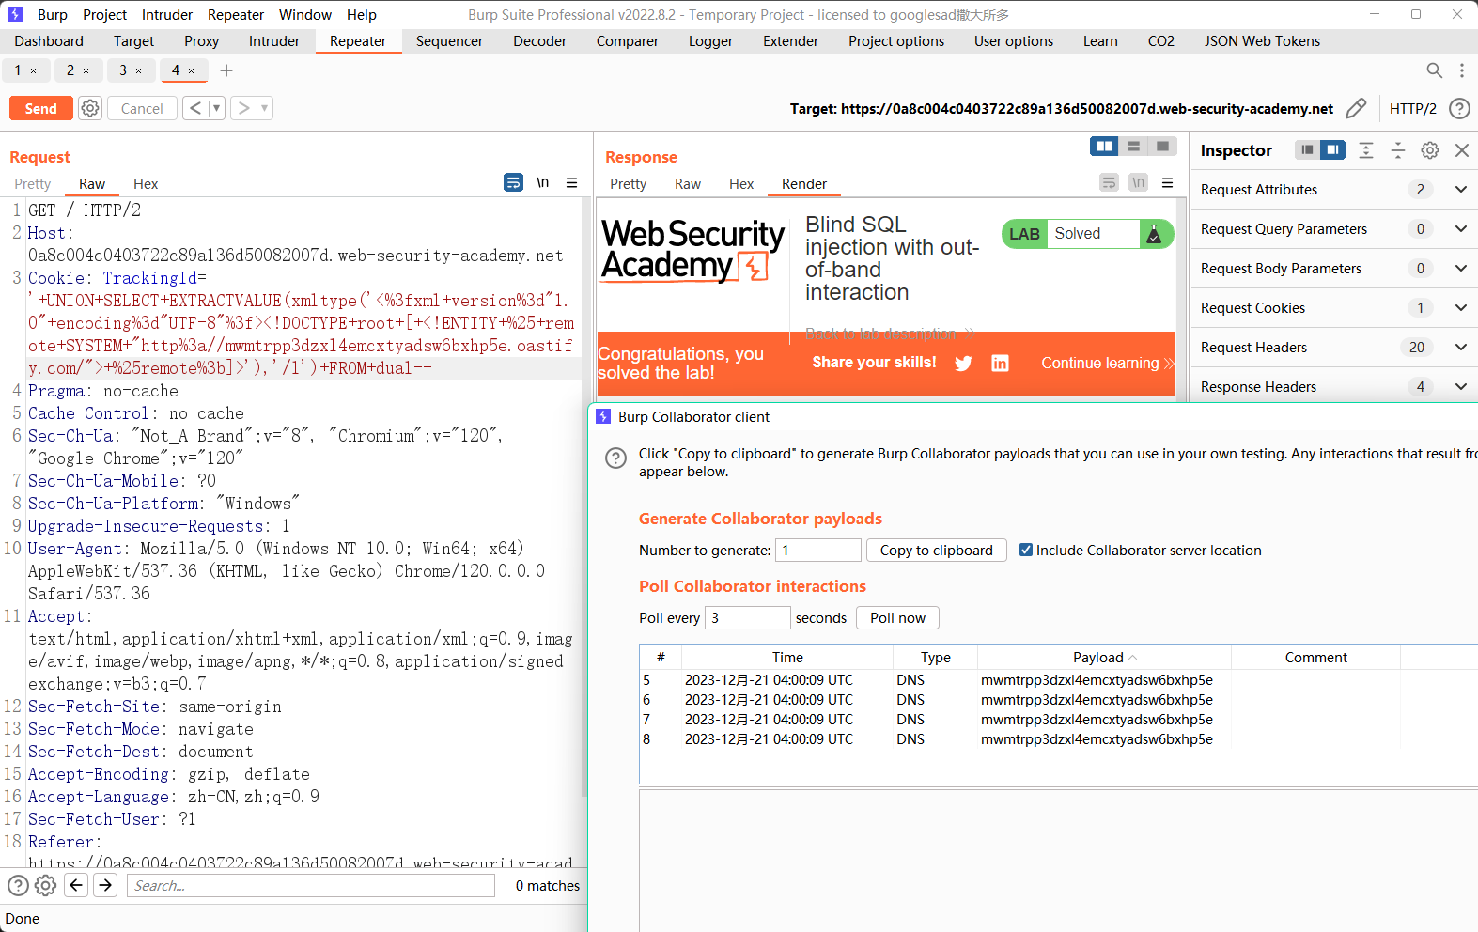Sort table by Payload column header
Viewport: 1478px width, 932px height.
[1104, 658]
